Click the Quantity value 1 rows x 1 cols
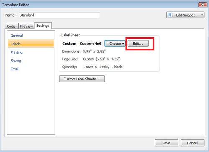Viewport: 209px width, 152px height. (x=103, y=67)
